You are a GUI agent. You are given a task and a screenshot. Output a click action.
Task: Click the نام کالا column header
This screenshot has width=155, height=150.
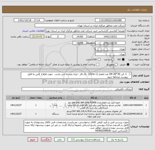click(x=94, y=98)
